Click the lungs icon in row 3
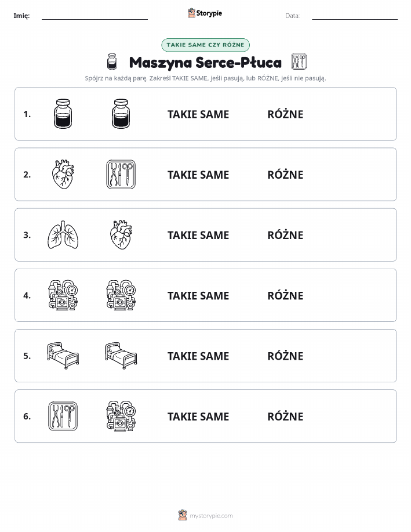Image resolution: width=411 pixels, height=532 pixels. click(x=63, y=235)
